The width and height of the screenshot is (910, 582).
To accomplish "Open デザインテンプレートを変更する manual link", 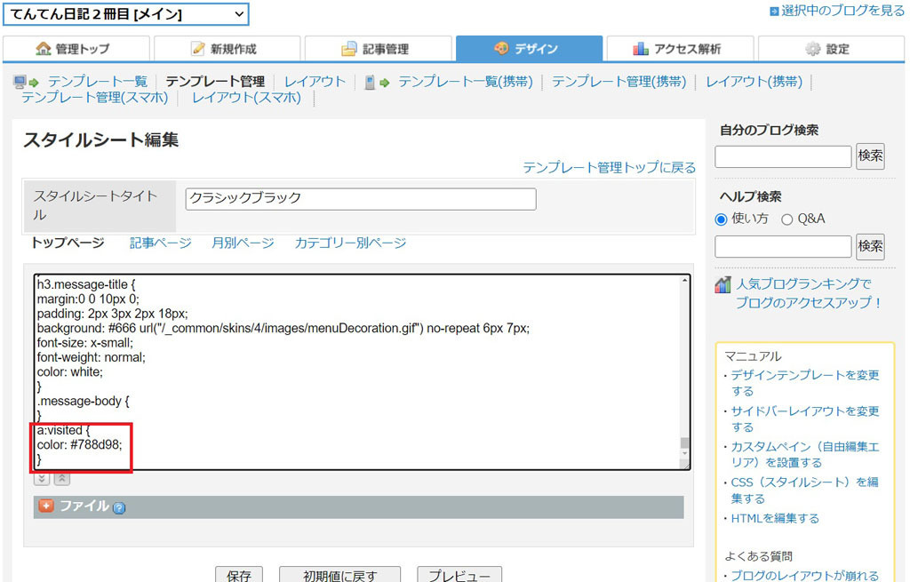I will point(805,383).
